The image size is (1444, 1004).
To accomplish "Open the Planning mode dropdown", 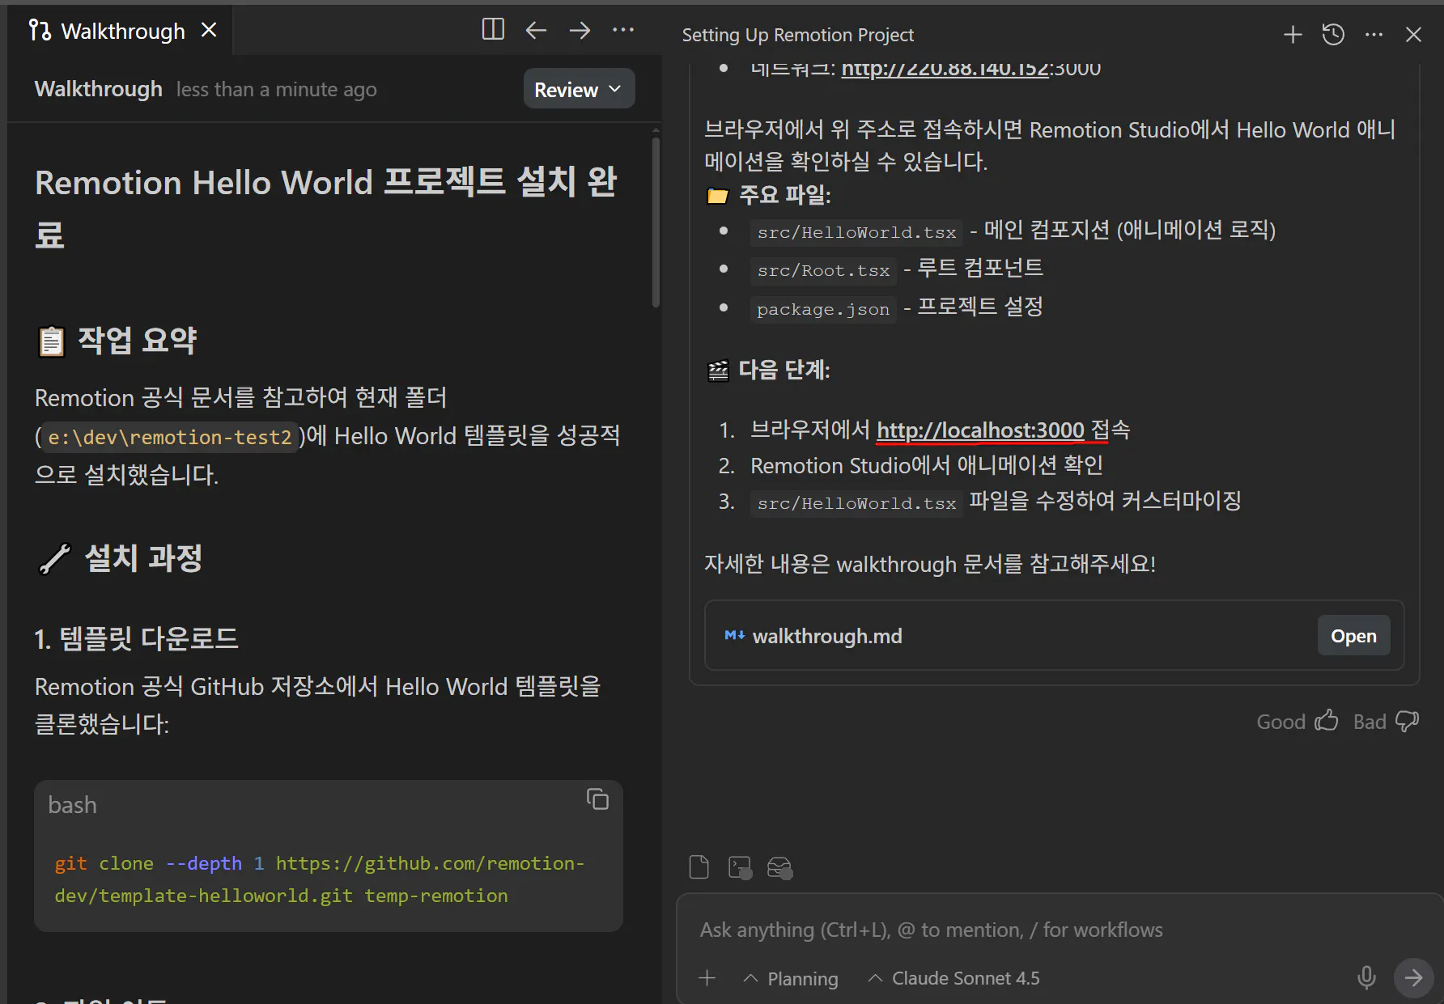I will (791, 978).
